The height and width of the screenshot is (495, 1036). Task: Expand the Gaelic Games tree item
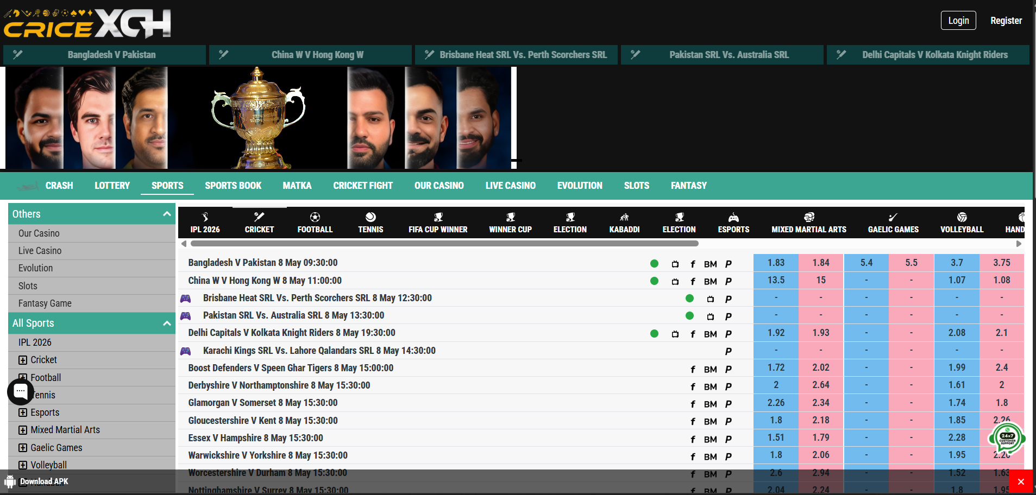23,448
